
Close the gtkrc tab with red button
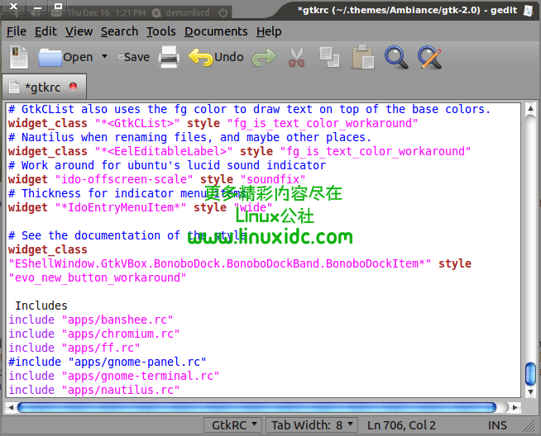tap(73, 87)
